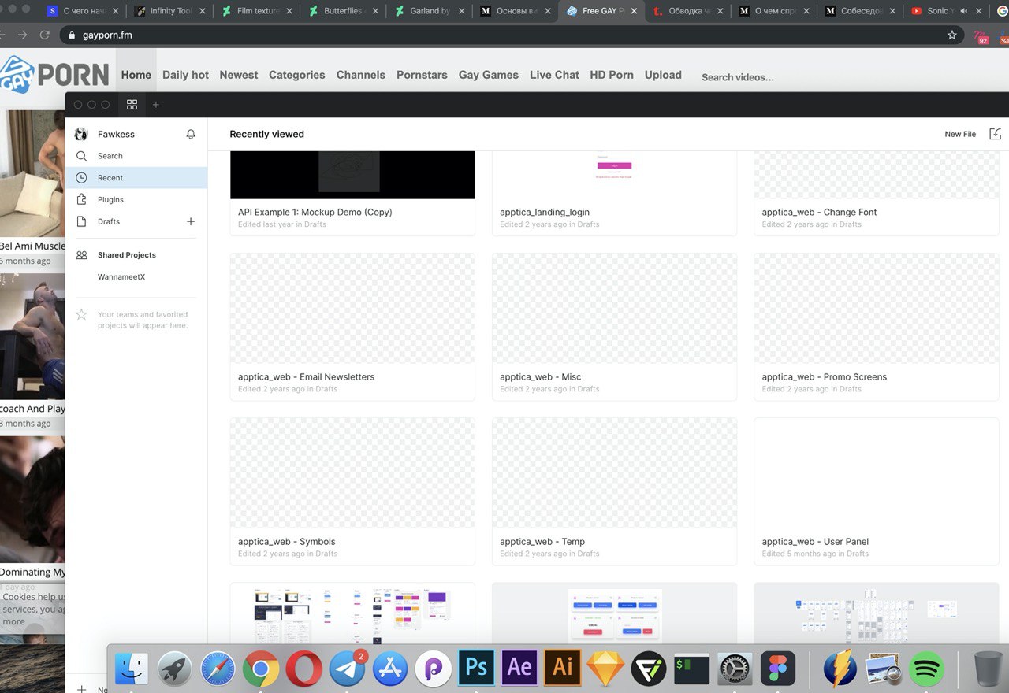1009x693 pixels.
Task: Click the Shared Projects heading
Action: pos(127,255)
